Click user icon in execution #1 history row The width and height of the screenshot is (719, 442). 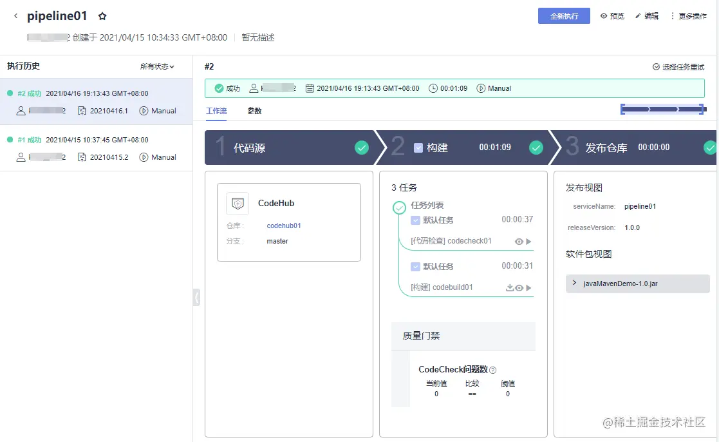click(x=21, y=157)
